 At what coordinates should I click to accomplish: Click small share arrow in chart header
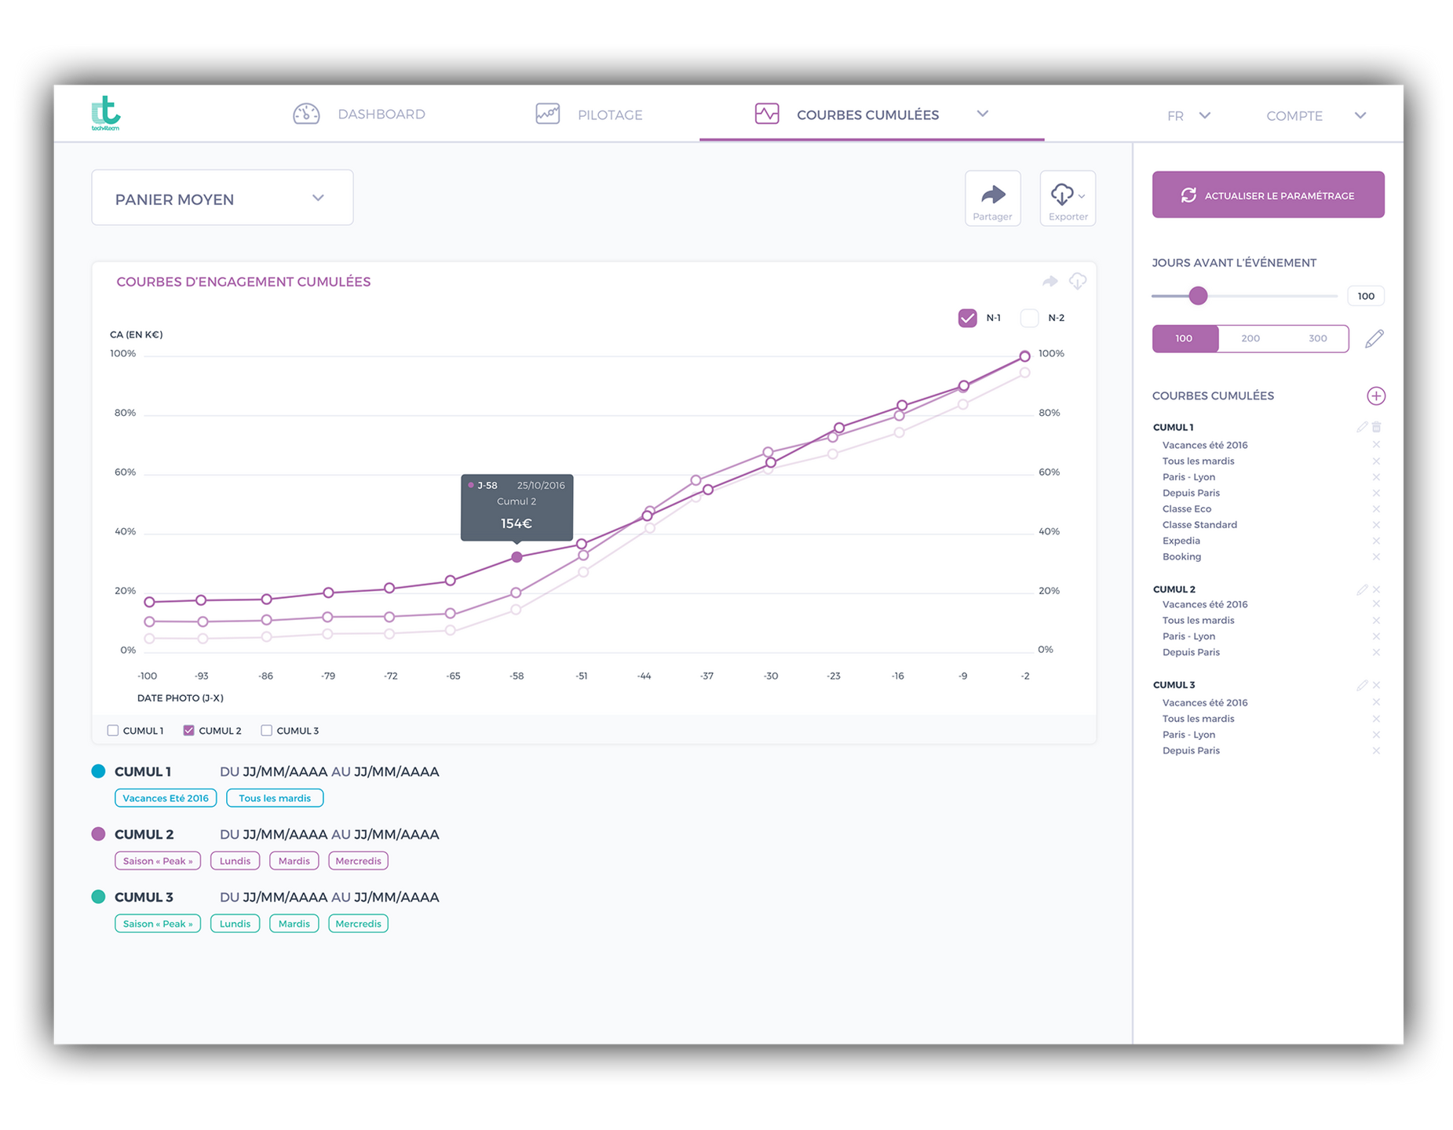[1050, 282]
